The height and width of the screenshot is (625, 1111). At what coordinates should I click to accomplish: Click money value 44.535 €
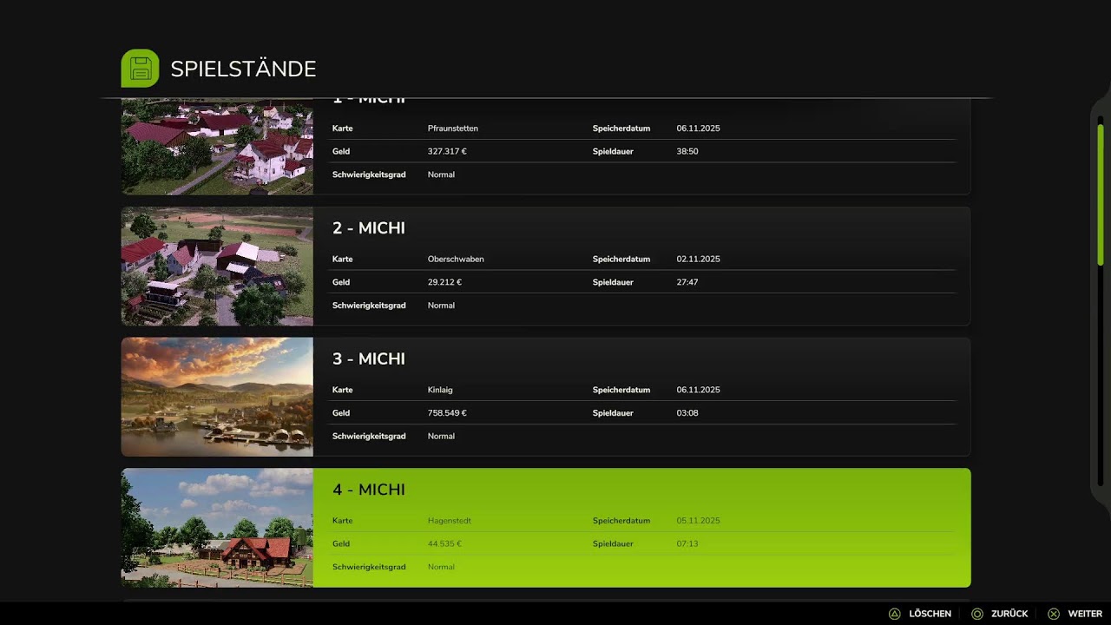click(x=444, y=544)
